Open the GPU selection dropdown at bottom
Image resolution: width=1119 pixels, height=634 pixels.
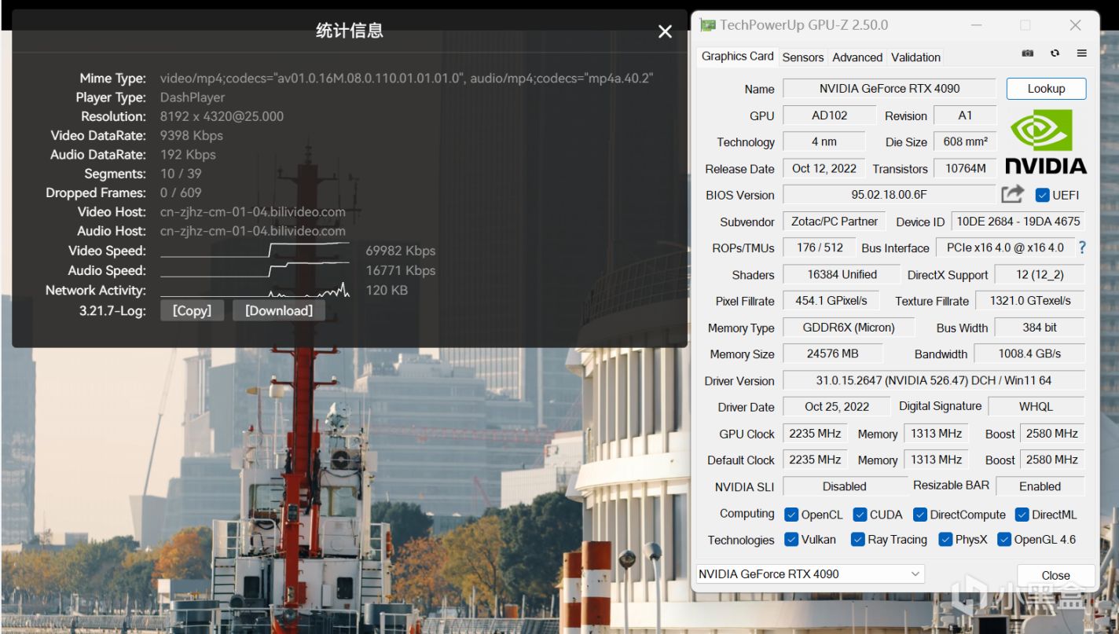pos(810,574)
